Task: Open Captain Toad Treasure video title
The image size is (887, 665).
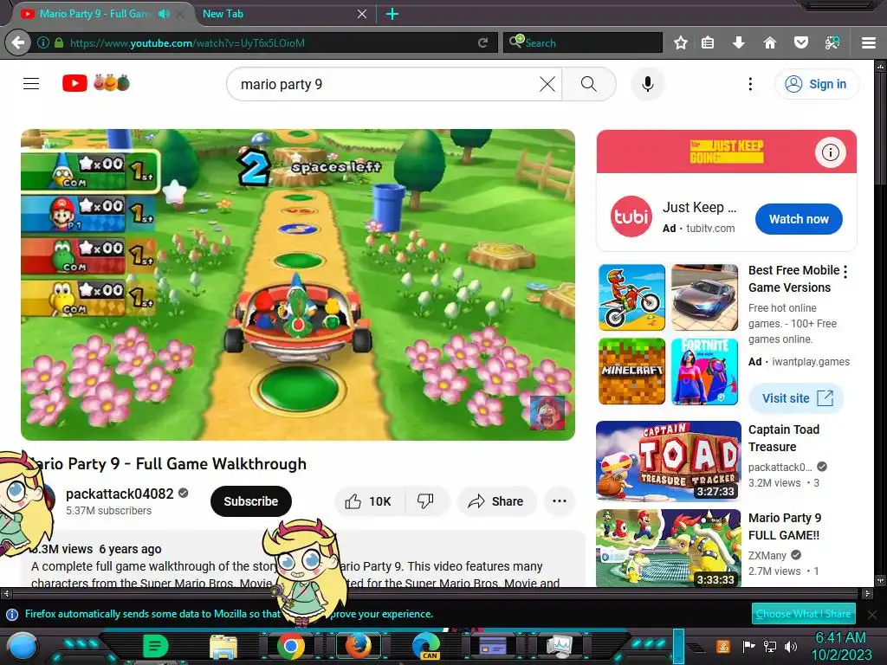Action: [x=783, y=438]
